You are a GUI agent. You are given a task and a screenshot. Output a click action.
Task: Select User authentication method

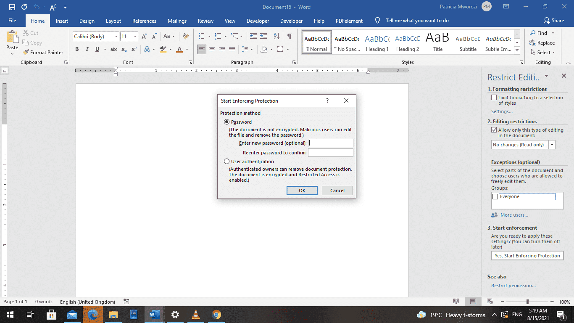(x=227, y=161)
